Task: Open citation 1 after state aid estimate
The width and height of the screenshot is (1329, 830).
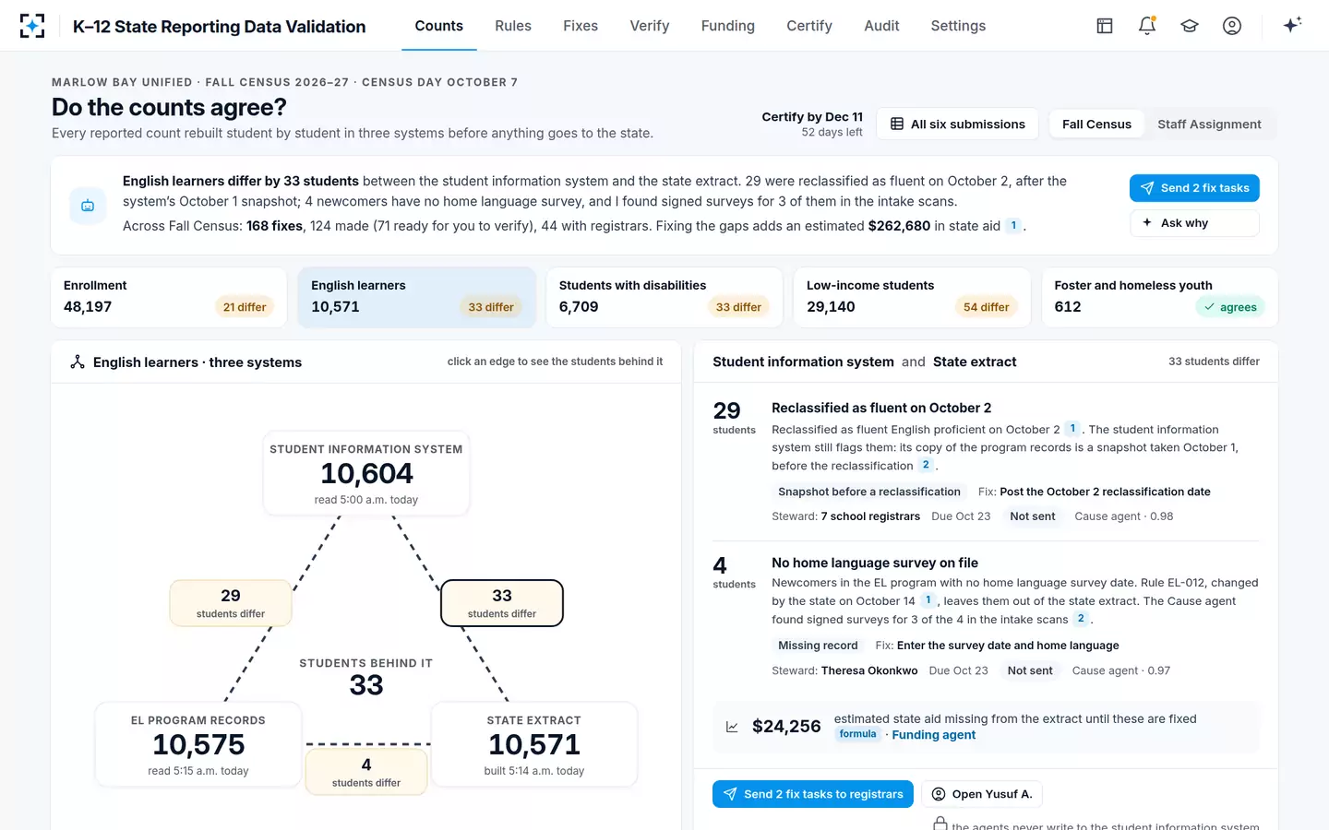Action: click(x=1013, y=226)
